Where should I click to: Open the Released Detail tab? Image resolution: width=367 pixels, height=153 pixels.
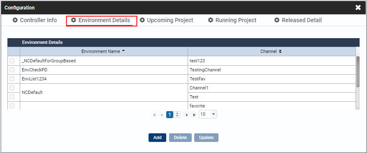(x=298, y=20)
